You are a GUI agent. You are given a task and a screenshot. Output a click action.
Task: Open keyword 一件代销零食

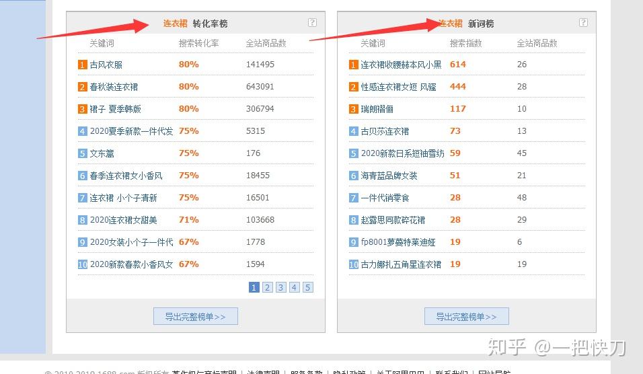pos(385,198)
